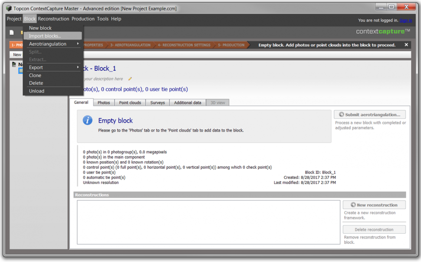Viewport: 421px width, 262px height.
Task: Select the project root icon in tree
Action: (x=14, y=64)
